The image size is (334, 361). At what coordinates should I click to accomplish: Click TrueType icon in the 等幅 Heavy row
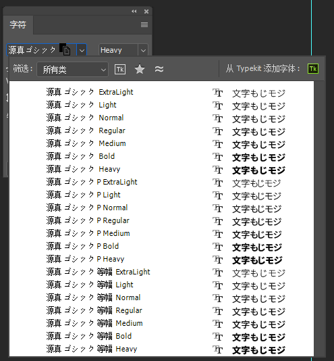pyautogui.click(x=218, y=350)
